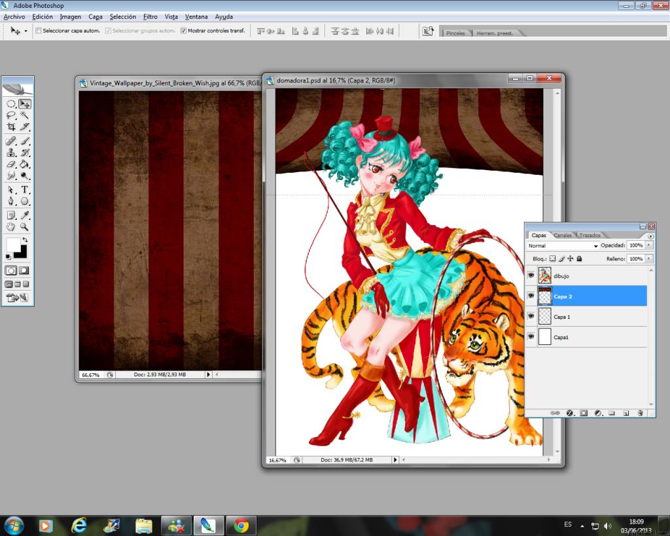Select the Smudge tool
This screenshot has width=670, height=536.
coord(11,175)
